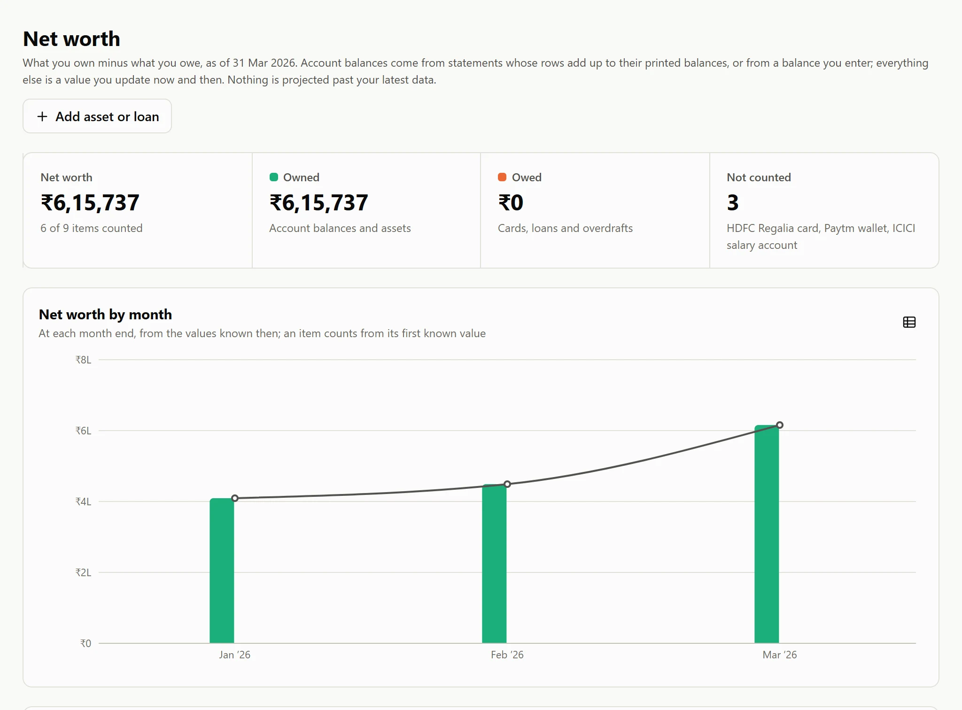This screenshot has height=710, width=962.
Task: Click the ₹0 axis label
Action: point(86,644)
